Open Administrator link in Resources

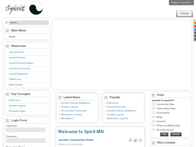(x=16, y=85)
